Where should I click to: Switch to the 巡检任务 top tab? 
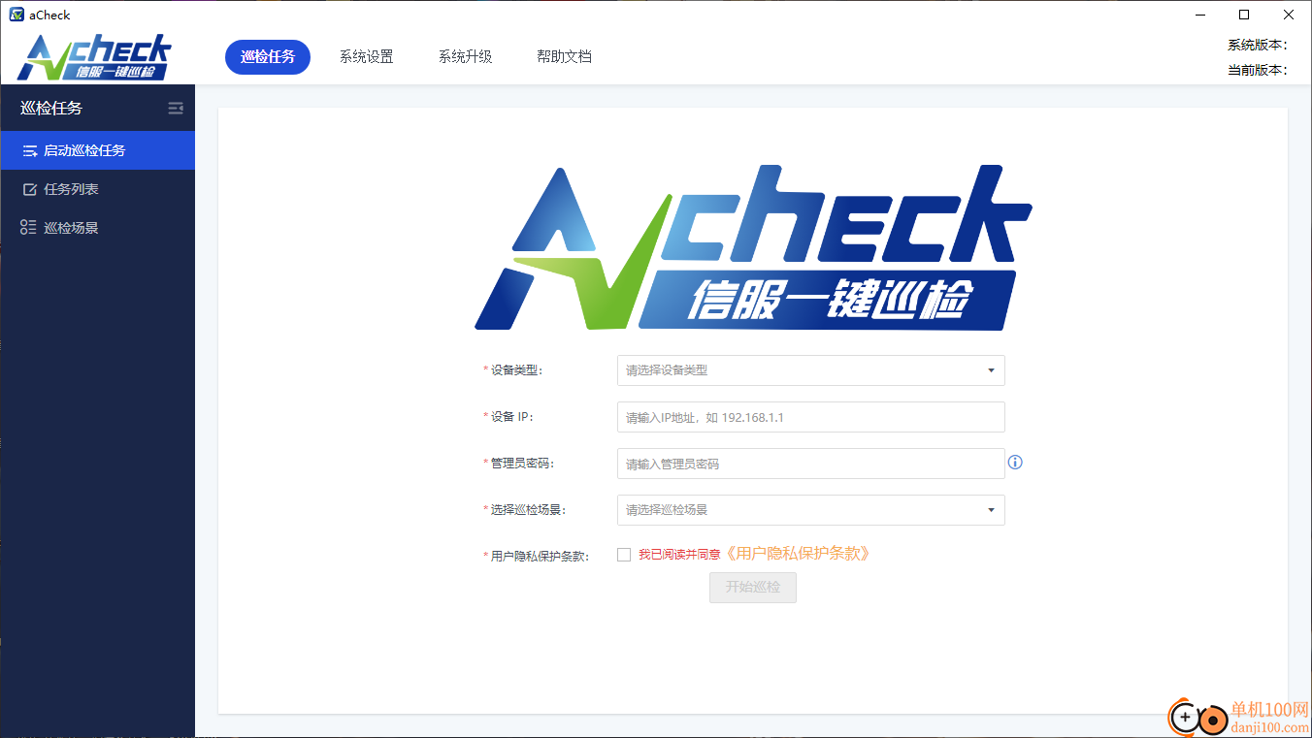(268, 56)
